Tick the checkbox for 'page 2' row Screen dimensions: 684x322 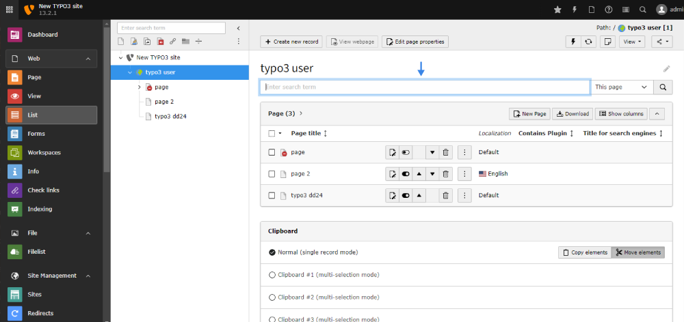272,174
